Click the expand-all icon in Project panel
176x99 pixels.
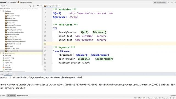click(x=34, y=6)
